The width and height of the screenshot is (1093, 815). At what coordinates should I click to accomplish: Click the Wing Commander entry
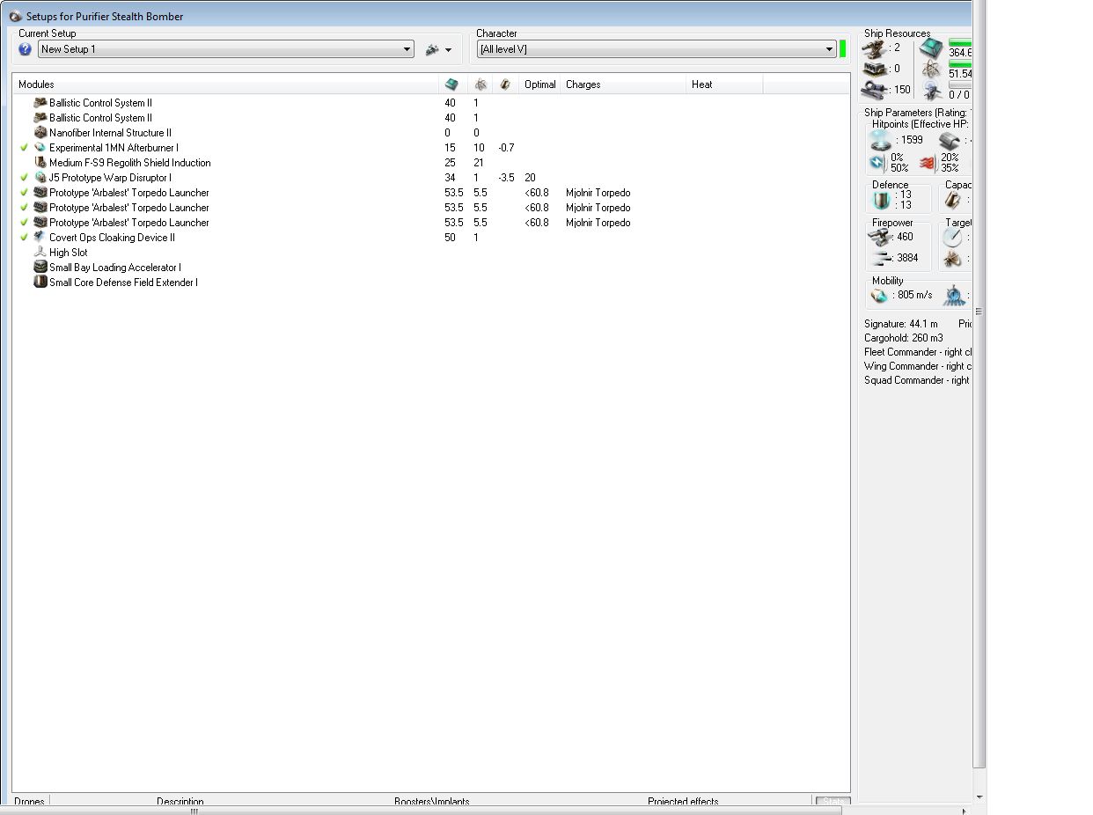[x=918, y=366]
